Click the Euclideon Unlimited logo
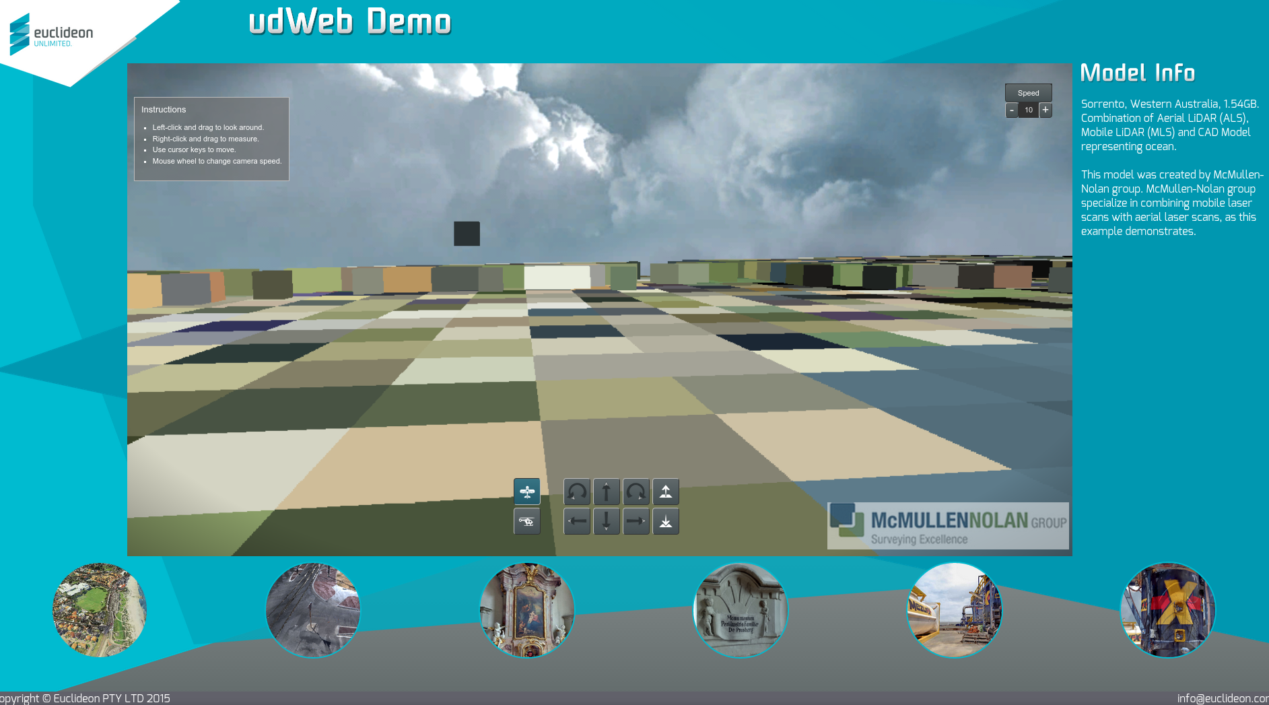 click(x=51, y=34)
